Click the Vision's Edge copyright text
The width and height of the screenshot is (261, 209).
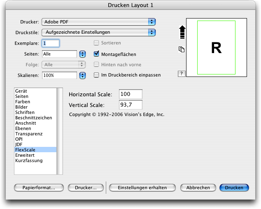coord(117,114)
